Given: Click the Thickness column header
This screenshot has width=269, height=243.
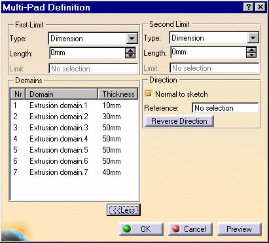Looking at the screenshot, I should (x=118, y=94).
